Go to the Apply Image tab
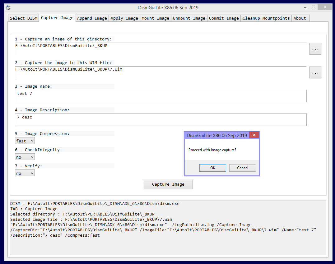335x264 pixels. (x=124, y=18)
